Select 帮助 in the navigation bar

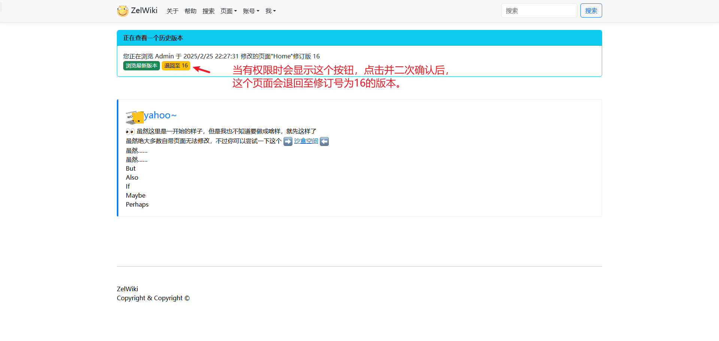point(190,11)
